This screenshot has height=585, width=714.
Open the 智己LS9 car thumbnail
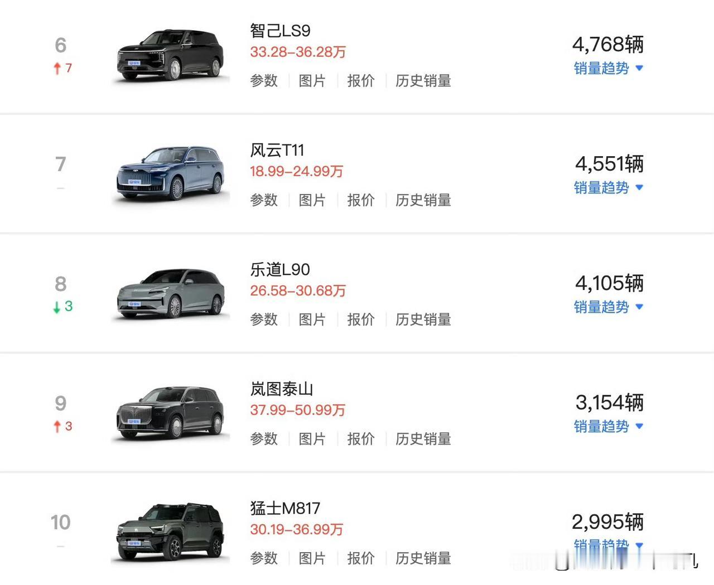[171, 55]
